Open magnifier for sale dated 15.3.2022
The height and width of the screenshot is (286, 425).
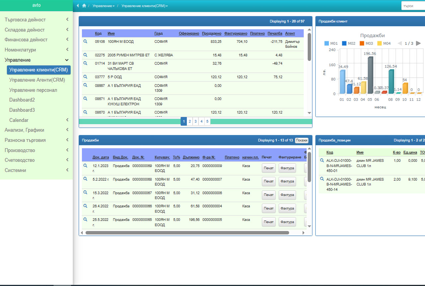click(85, 192)
